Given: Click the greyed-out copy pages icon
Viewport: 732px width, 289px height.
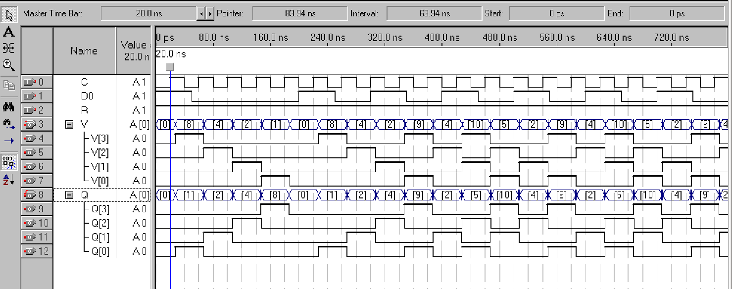Looking at the screenshot, I should [x=9, y=85].
